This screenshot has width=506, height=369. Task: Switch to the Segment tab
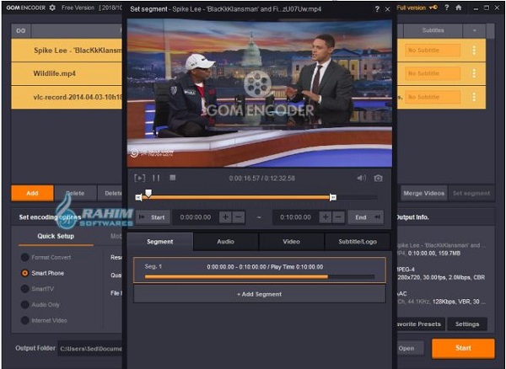coord(160,242)
